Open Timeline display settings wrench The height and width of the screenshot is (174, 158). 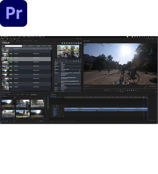(60, 97)
